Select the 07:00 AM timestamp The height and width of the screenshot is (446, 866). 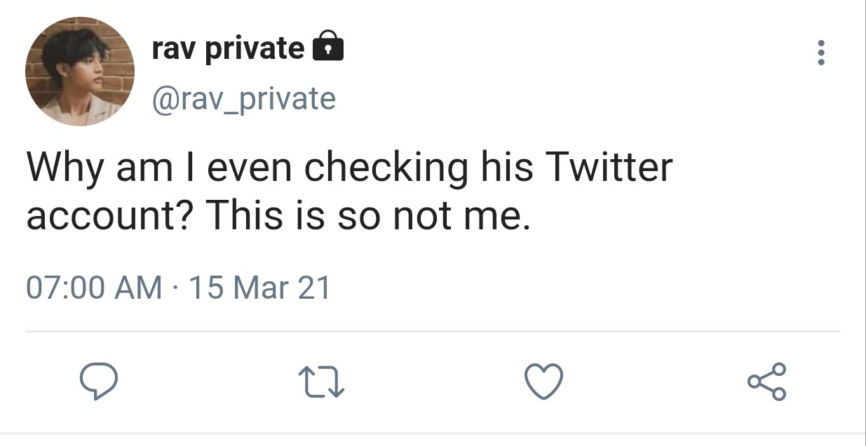click(94, 288)
